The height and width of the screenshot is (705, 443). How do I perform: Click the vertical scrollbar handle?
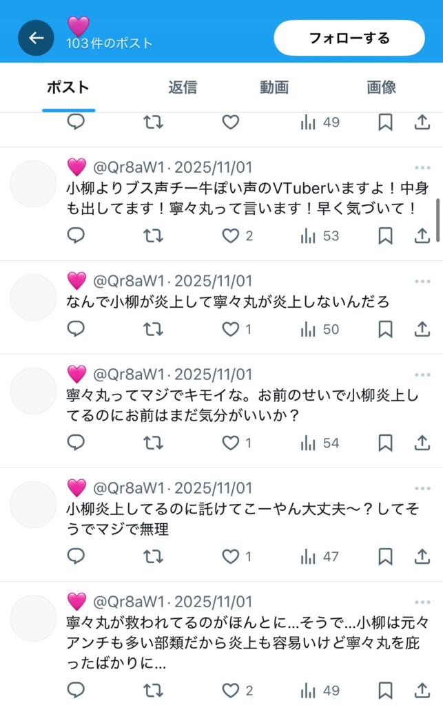point(438,220)
